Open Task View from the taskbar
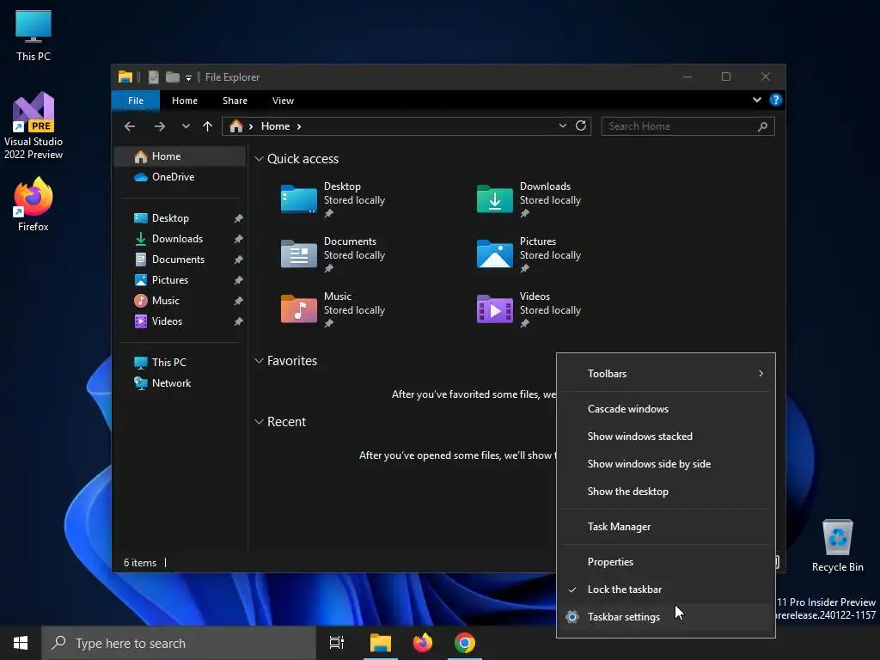880x660 pixels. pyautogui.click(x=337, y=643)
